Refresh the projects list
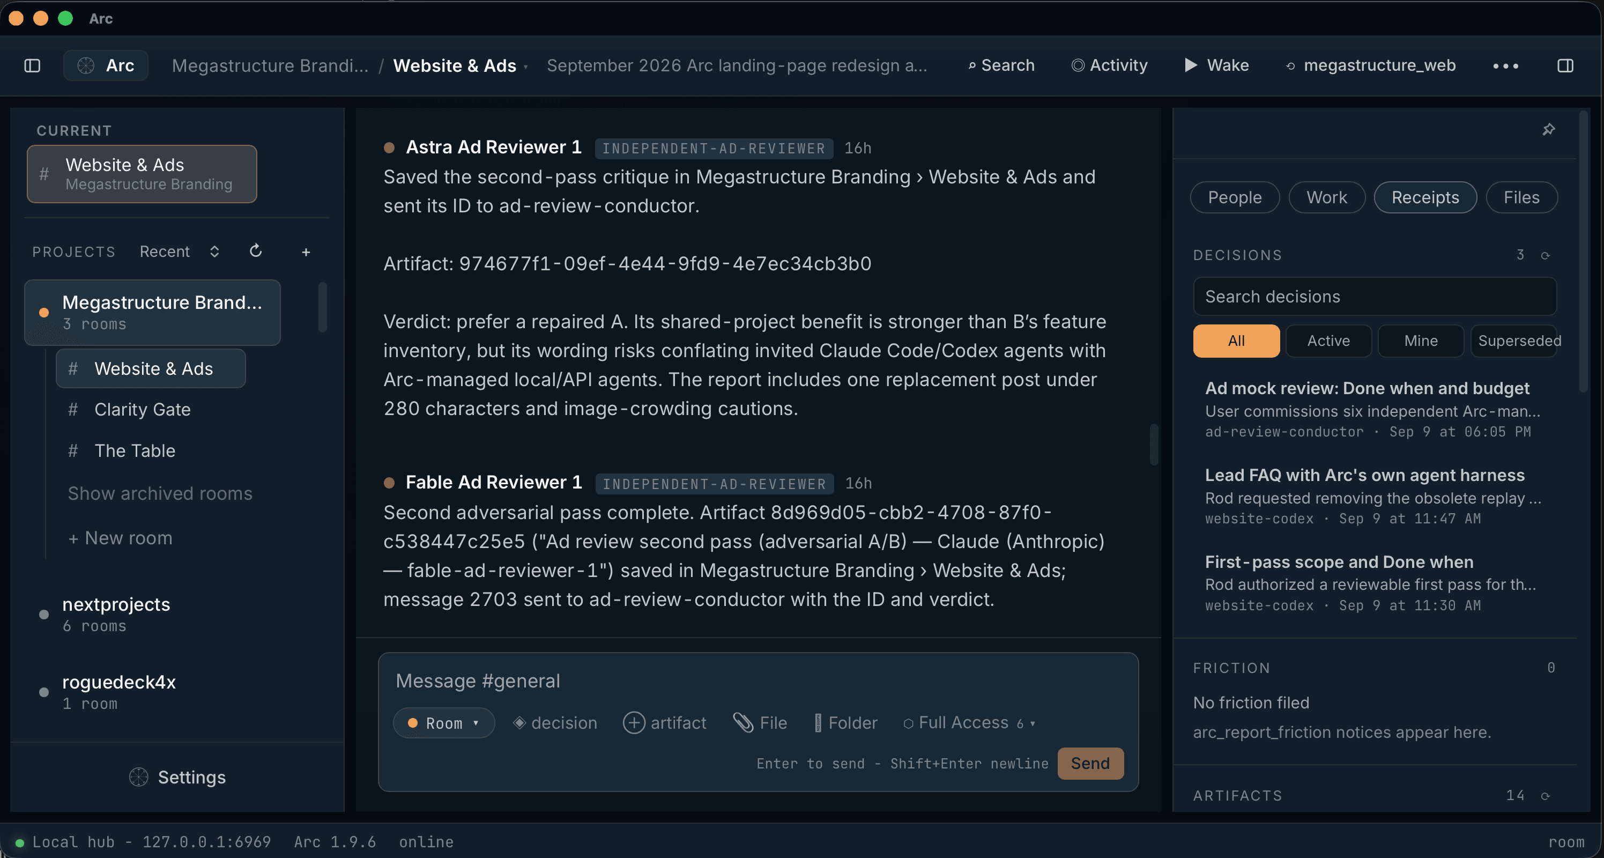 pos(255,251)
